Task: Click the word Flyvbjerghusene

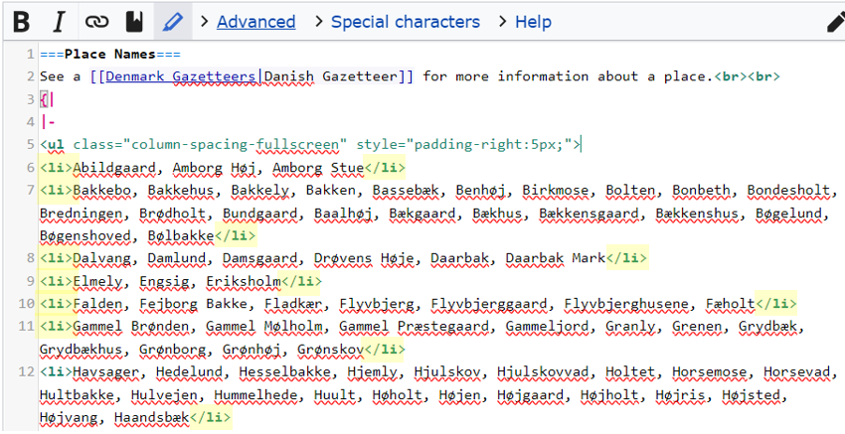Action: (626, 304)
